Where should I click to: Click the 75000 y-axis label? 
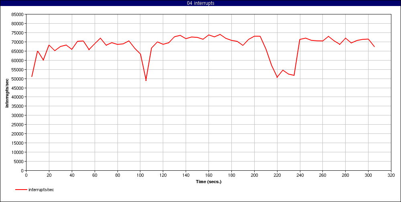(18, 33)
